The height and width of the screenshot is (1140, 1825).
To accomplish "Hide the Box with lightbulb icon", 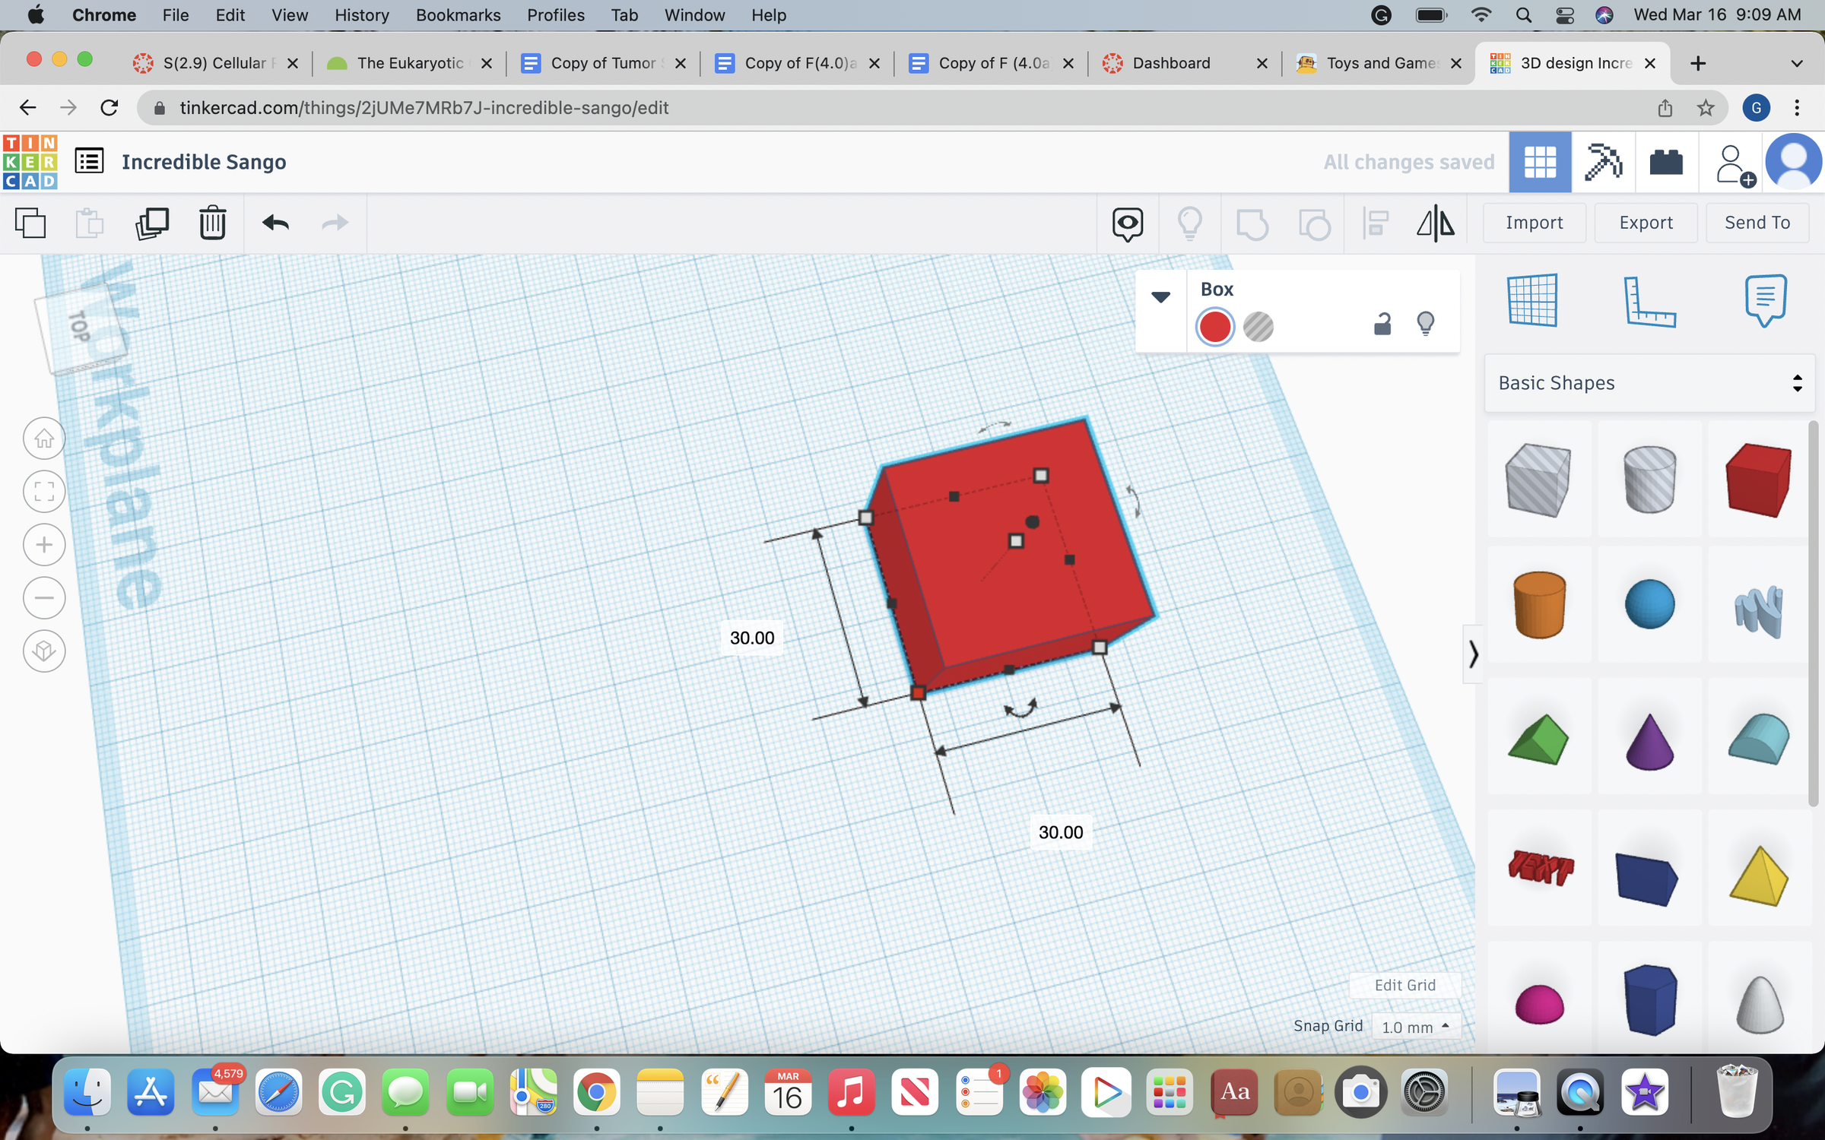I will [1426, 325].
